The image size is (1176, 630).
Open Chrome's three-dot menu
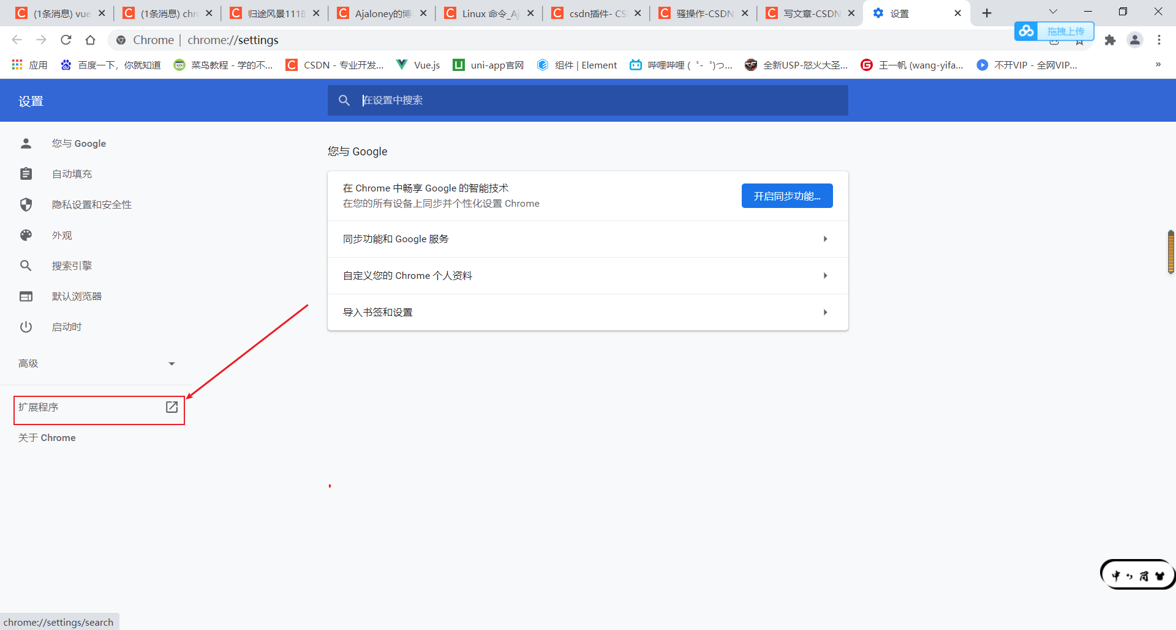[x=1159, y=40]
